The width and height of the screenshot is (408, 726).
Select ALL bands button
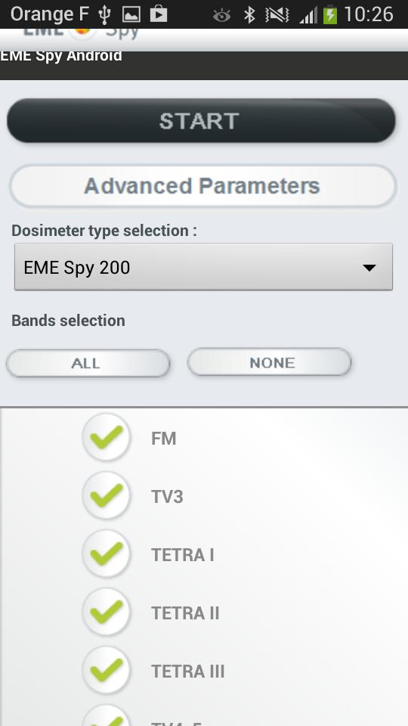88,363
